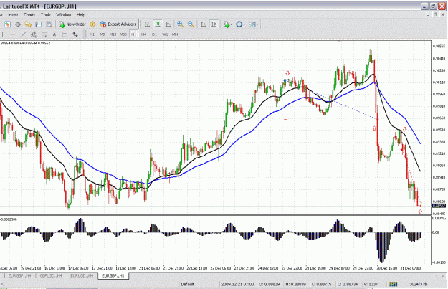Click the Default profile status entry
Screen dimensions: 448x289
coord(187,284)
